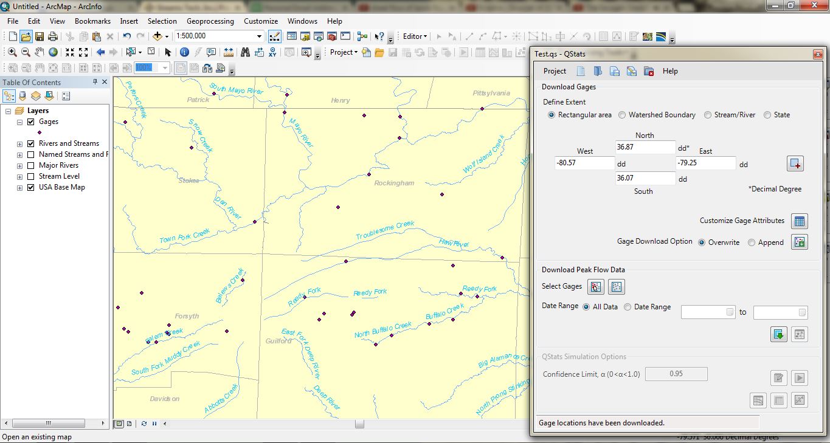The width and height of the screenshot is (830, 443).
Task: Open the Editor dropdown menu
Action: pos(415,36)
